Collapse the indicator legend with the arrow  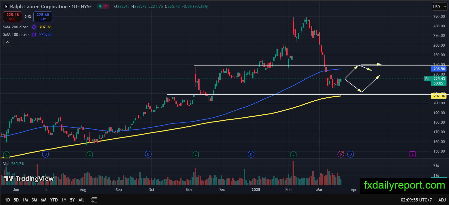tap(8, 42)
